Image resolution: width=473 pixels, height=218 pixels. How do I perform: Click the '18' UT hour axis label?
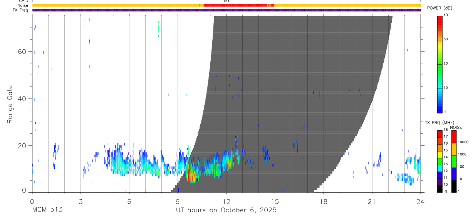coord(324,201)
